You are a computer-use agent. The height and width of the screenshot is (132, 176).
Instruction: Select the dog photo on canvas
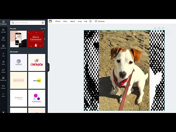tap(124, 70)
